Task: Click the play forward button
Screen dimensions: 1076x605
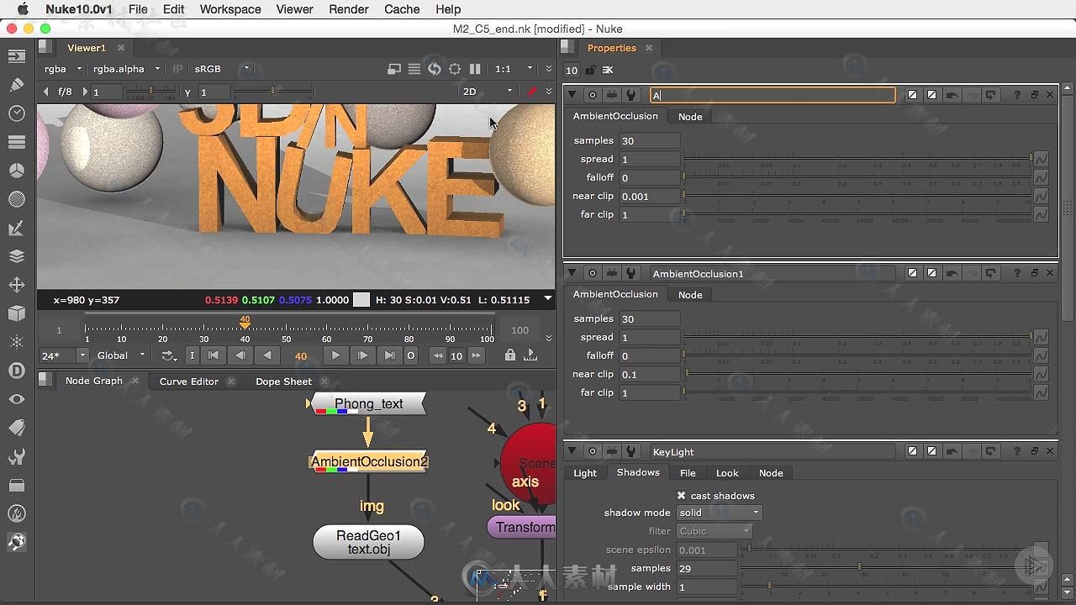Action: click(x=335, y=355)
